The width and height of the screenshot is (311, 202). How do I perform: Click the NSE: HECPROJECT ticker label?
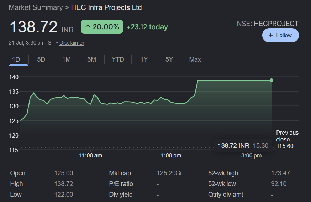pyautogui.click(x=268, y=24)
